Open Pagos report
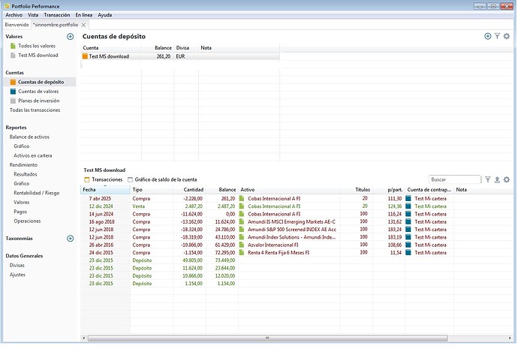This screenshot has height=349, width=518. (x=20, y=212)
